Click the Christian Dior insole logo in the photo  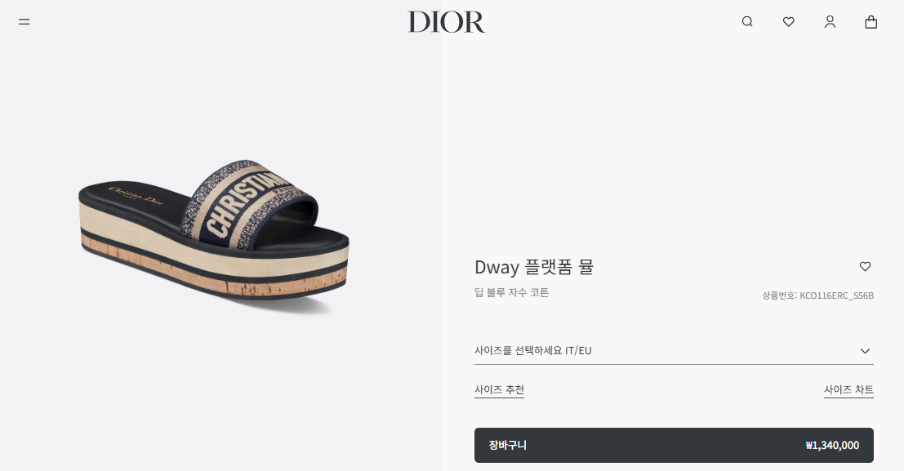[x=136, y=196]
